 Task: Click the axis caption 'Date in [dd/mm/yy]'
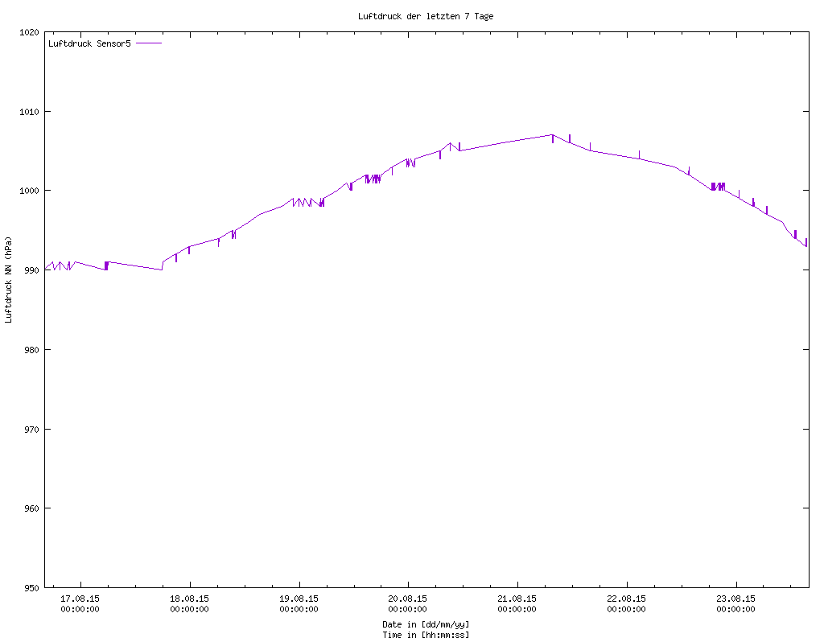click(426, 624)
